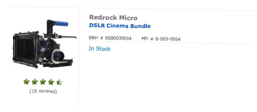The width and height of the screenshot is (257, 112).
Task: Select the Mfr number 8-003-0054
Action: pyautogui.click(x=168, y=39)
